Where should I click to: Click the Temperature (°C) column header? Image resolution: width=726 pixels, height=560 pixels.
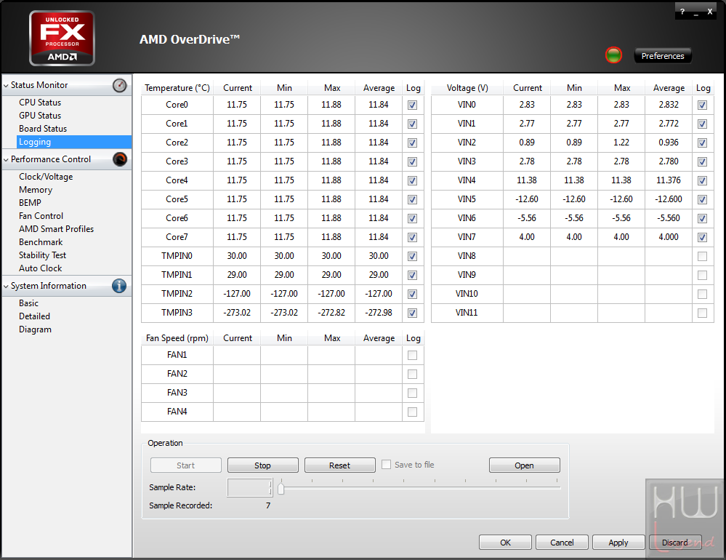point(177,88)
